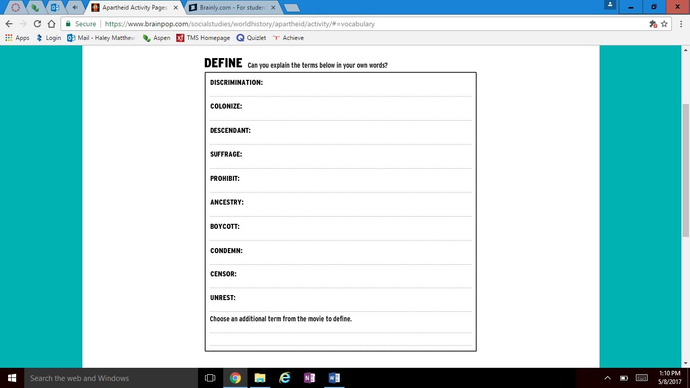Image resolution: width=690 pixels, height=388 pixels.
Task: Switch to the green leaf pinned tab
Action: coord(35,8)
